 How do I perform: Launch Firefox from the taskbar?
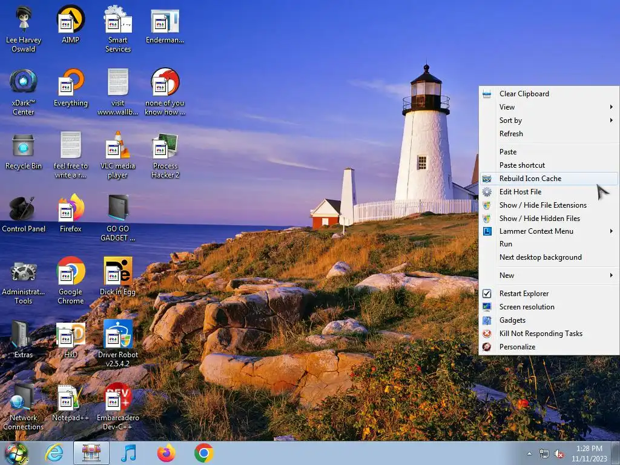(166, 453)
